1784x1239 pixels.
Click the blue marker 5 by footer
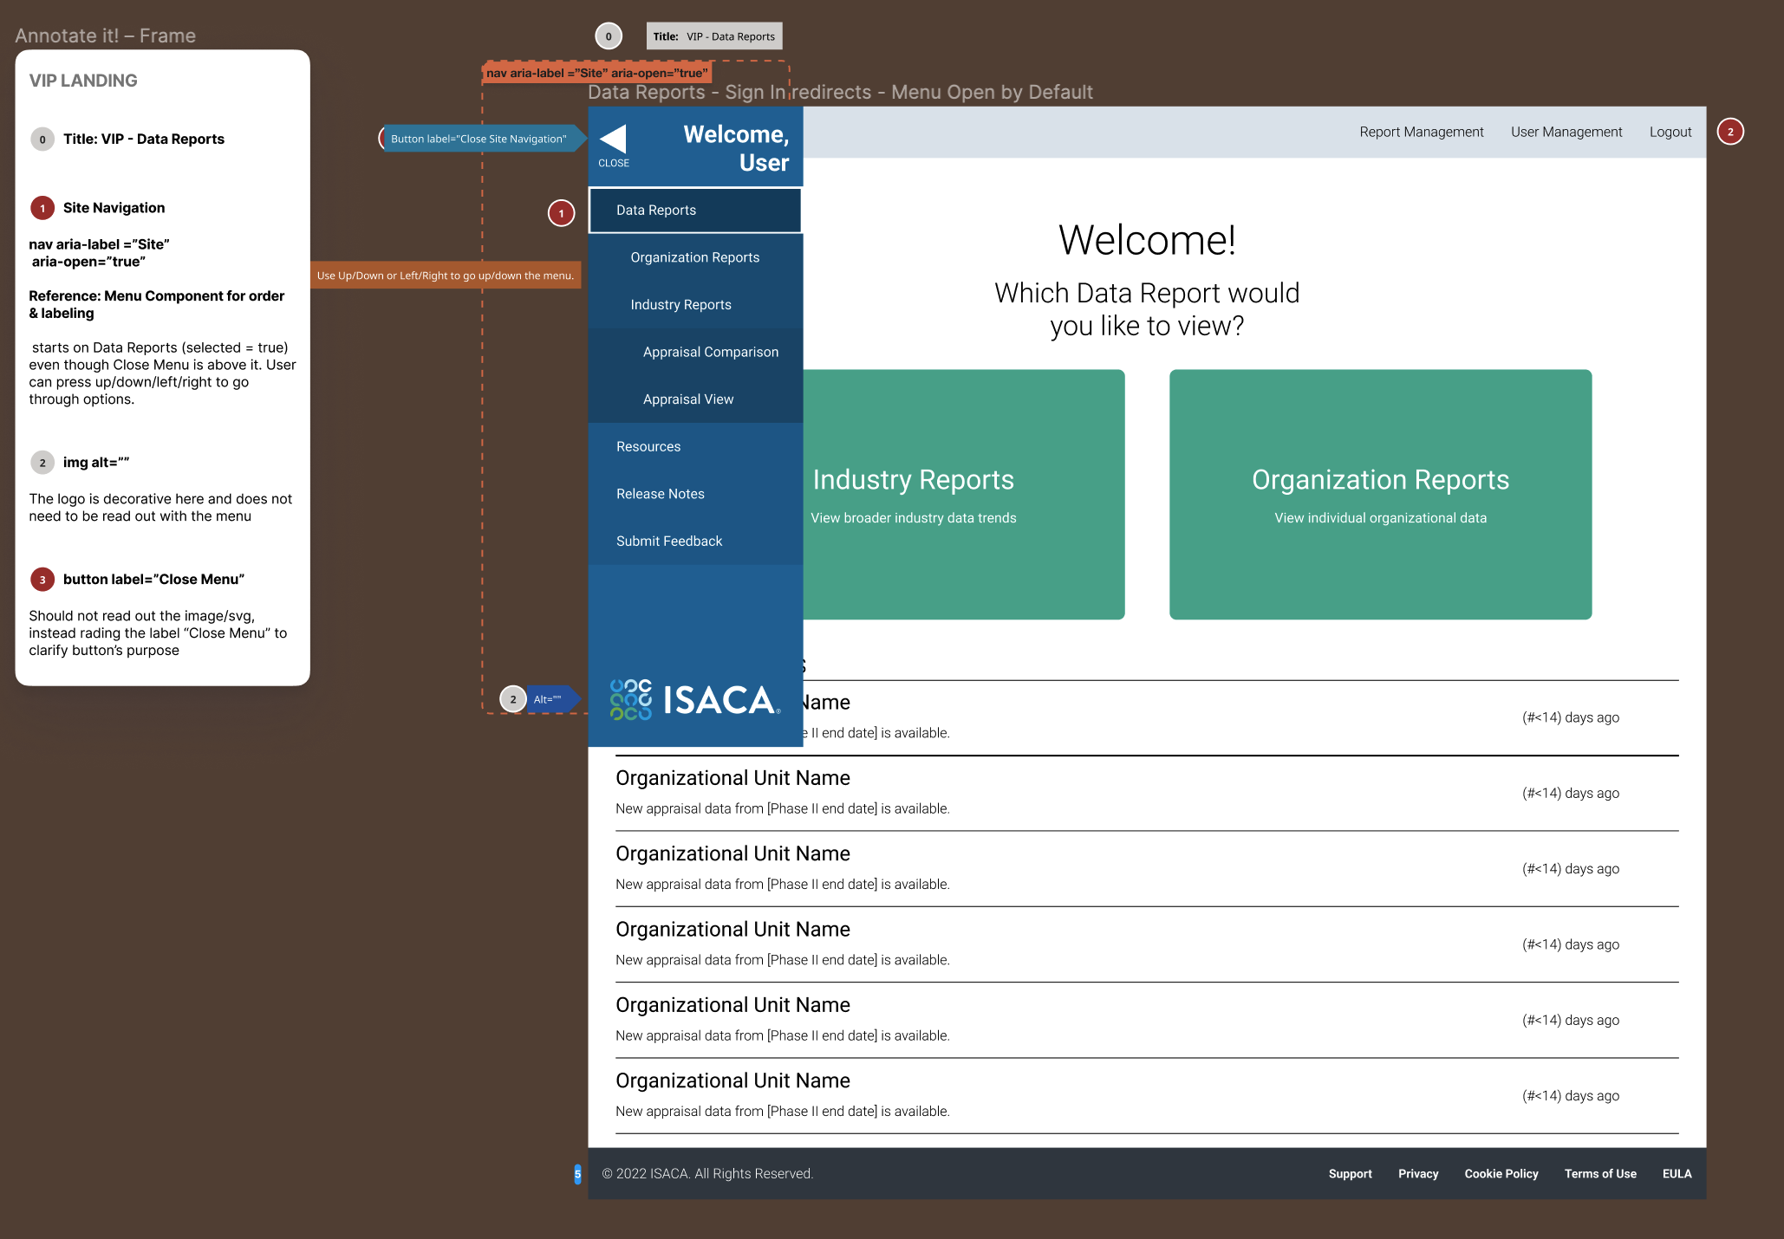(x=577, y=1174)
